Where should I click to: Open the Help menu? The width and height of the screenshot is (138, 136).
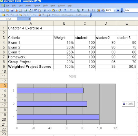point(69,6)
